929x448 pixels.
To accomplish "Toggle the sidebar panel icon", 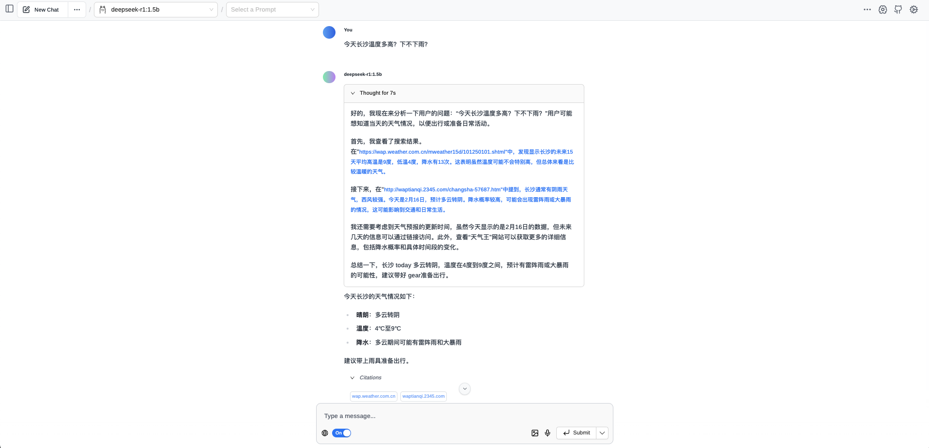I will point(9,9).
